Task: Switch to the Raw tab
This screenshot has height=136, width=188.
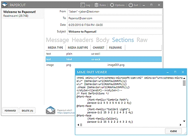Action: tap(142, 40)
